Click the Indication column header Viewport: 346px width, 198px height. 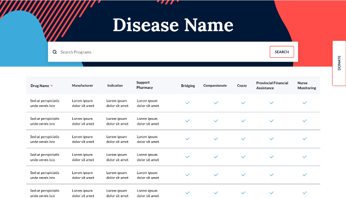115,85
